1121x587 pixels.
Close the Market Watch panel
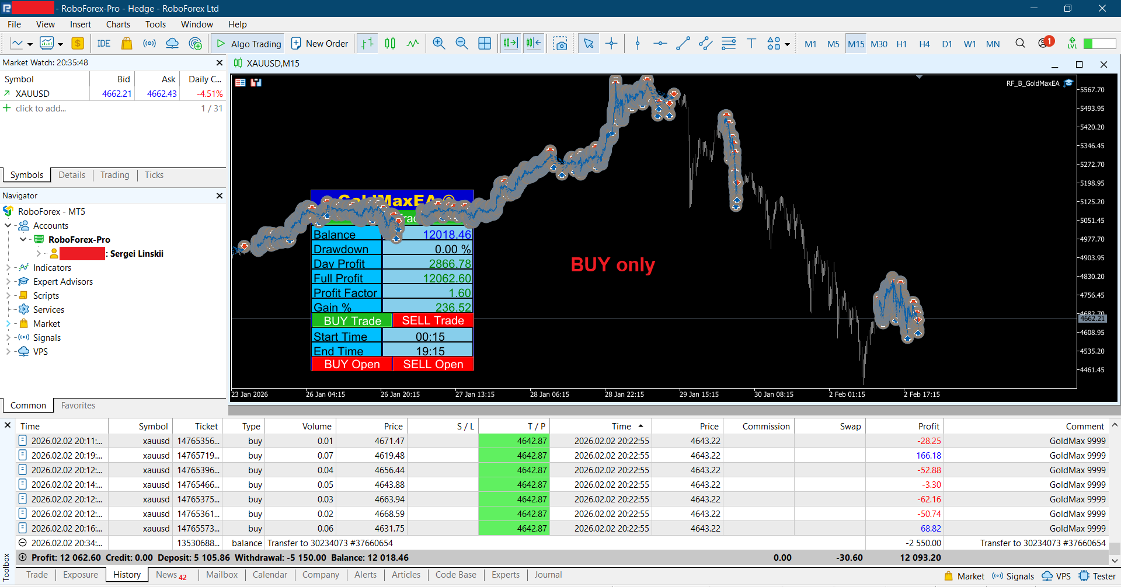[220, 63]
